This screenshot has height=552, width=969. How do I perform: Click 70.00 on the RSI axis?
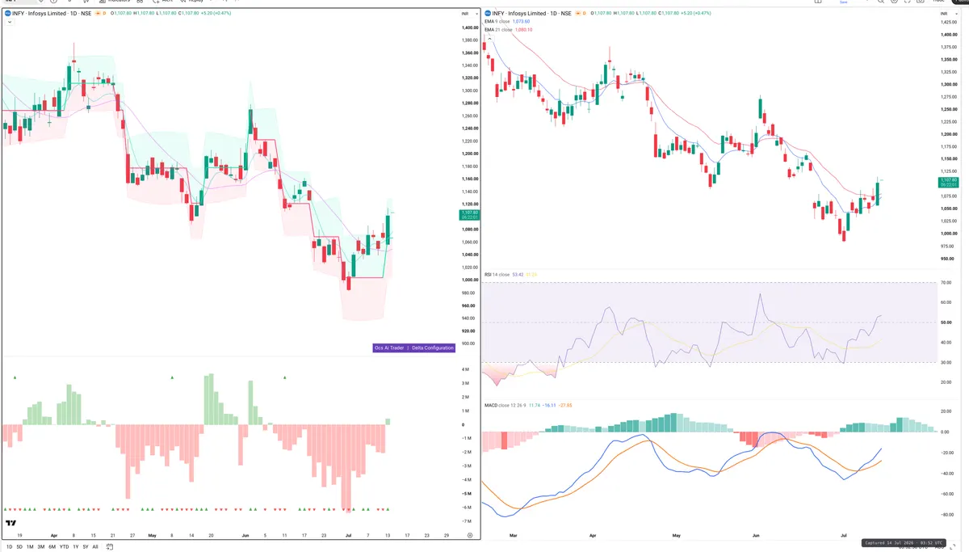[x=946, y=283]
